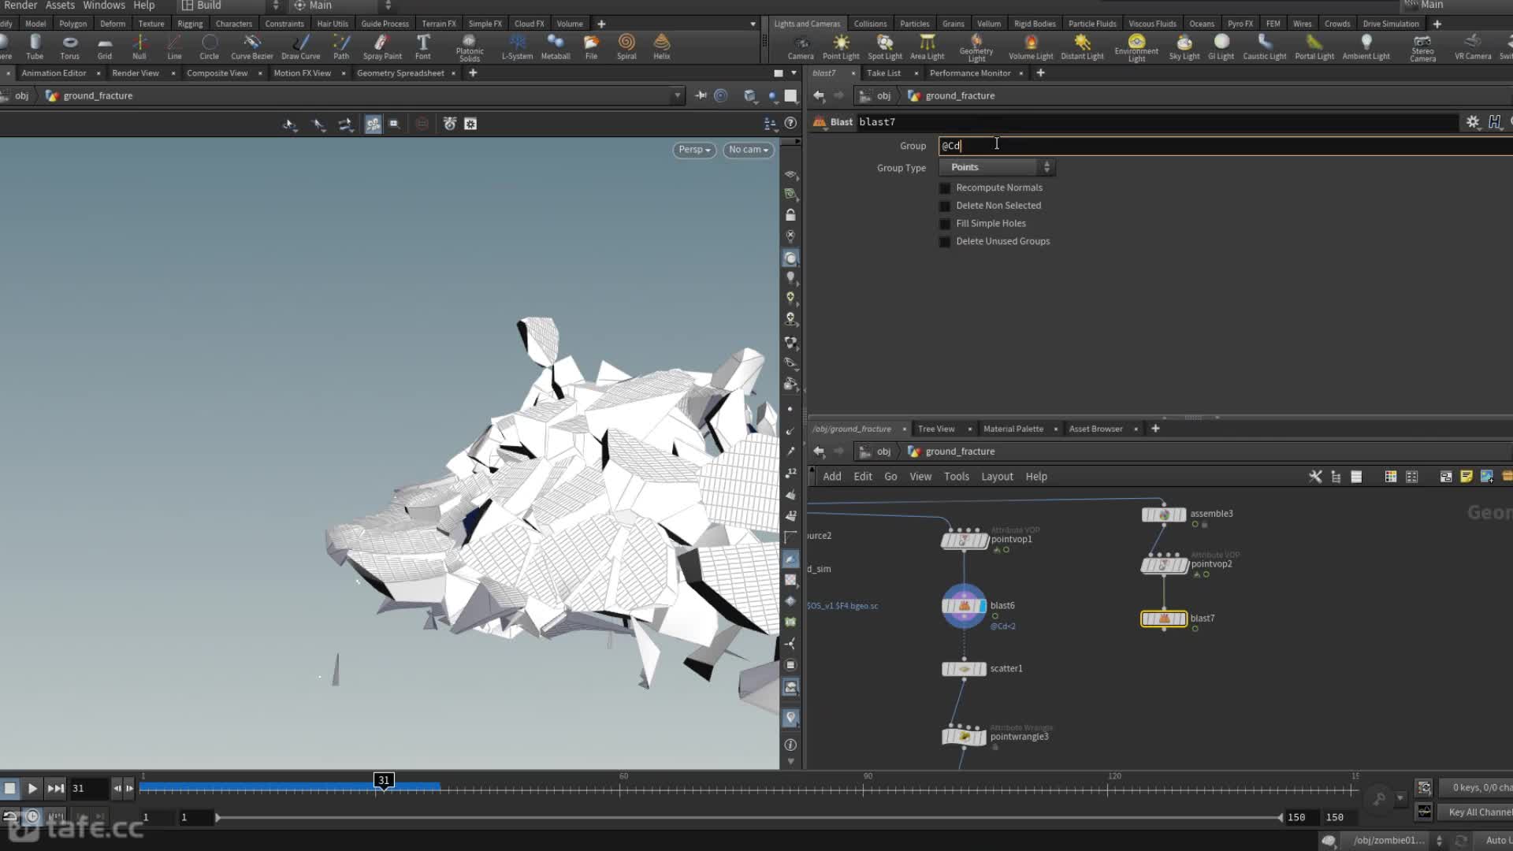Select the Draw Curve tool
The height and width of the screenshot is (851, 1513).
click(301, 46)
